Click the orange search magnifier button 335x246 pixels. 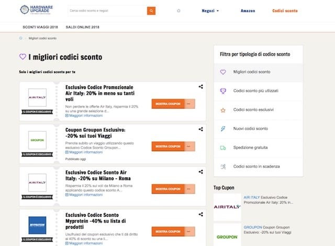pos(151,10)
